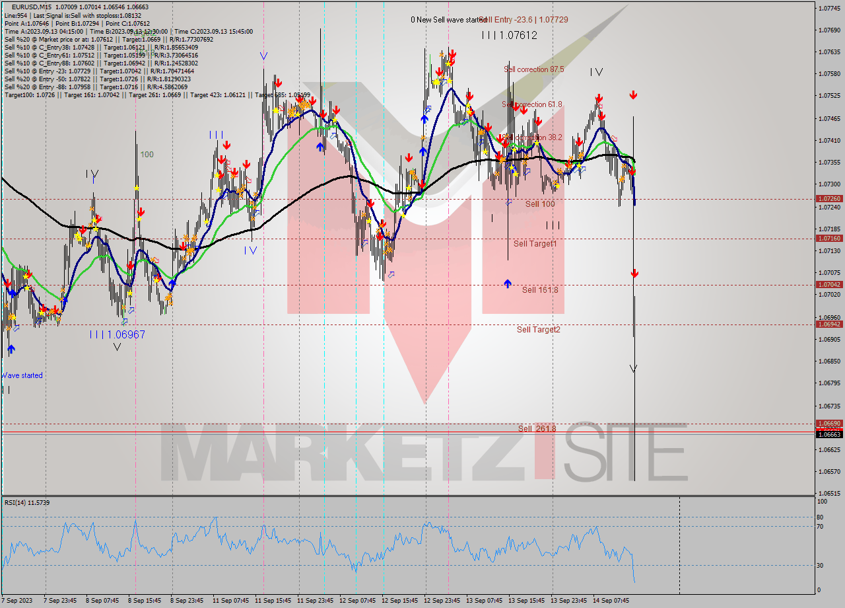845x608 pixels.
Task: Click the blue 'Wave started' label
Action: (22, 375)
